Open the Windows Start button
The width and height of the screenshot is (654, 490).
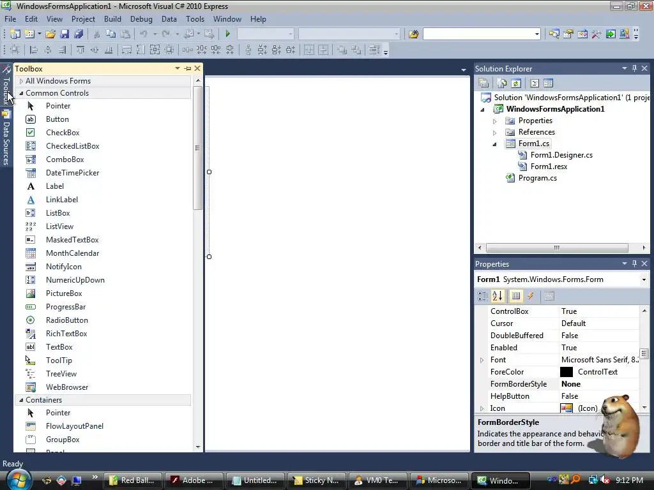tap(19, 480)
